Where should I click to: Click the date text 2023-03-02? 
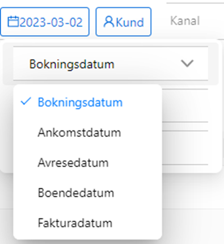tap(51, 22)
